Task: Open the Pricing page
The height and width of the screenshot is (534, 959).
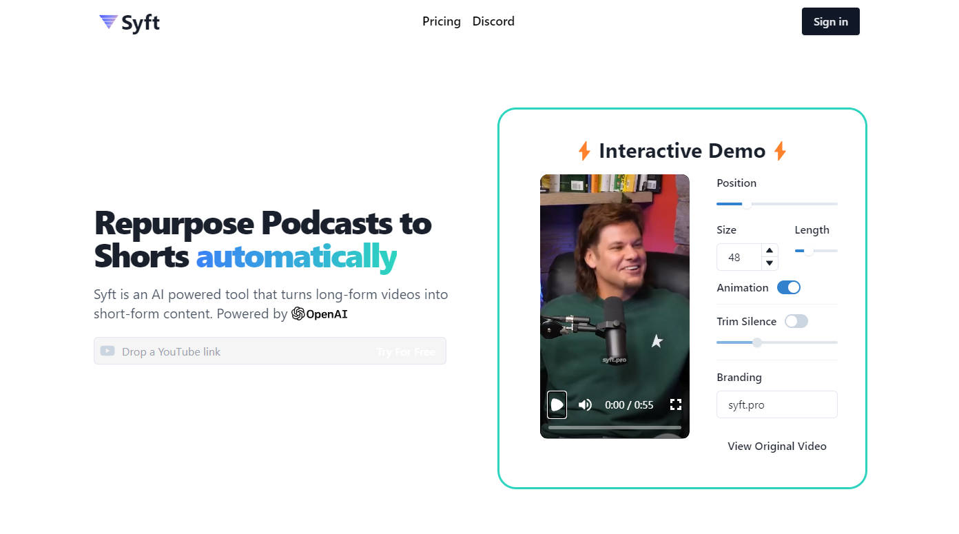Action: [441, 21]
